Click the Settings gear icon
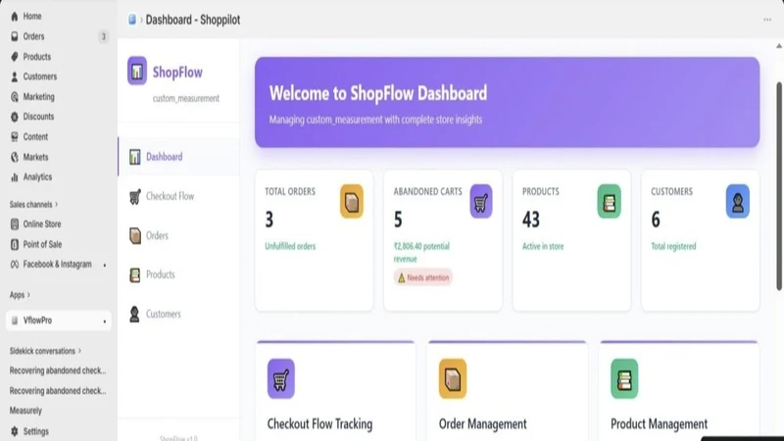This screenshot has height=441, width=784. tap(15, 431)
